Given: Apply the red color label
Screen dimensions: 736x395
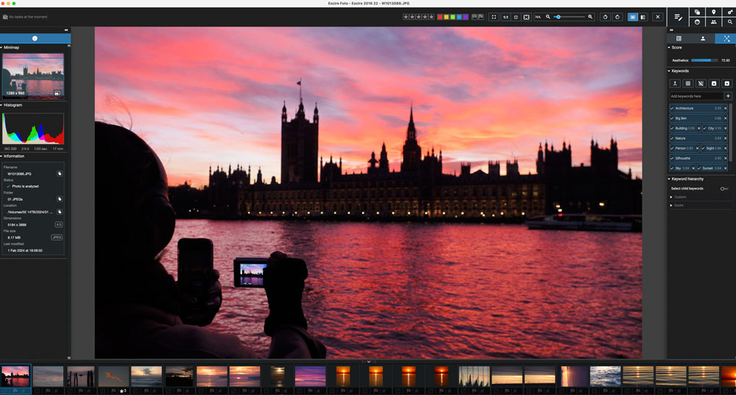Looking at the screenshot, I should [x=440, y=17].
